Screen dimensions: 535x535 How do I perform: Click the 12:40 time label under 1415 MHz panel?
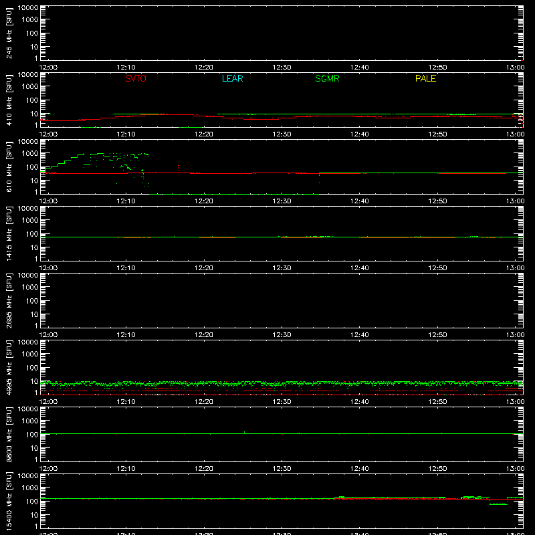[360, 268]
